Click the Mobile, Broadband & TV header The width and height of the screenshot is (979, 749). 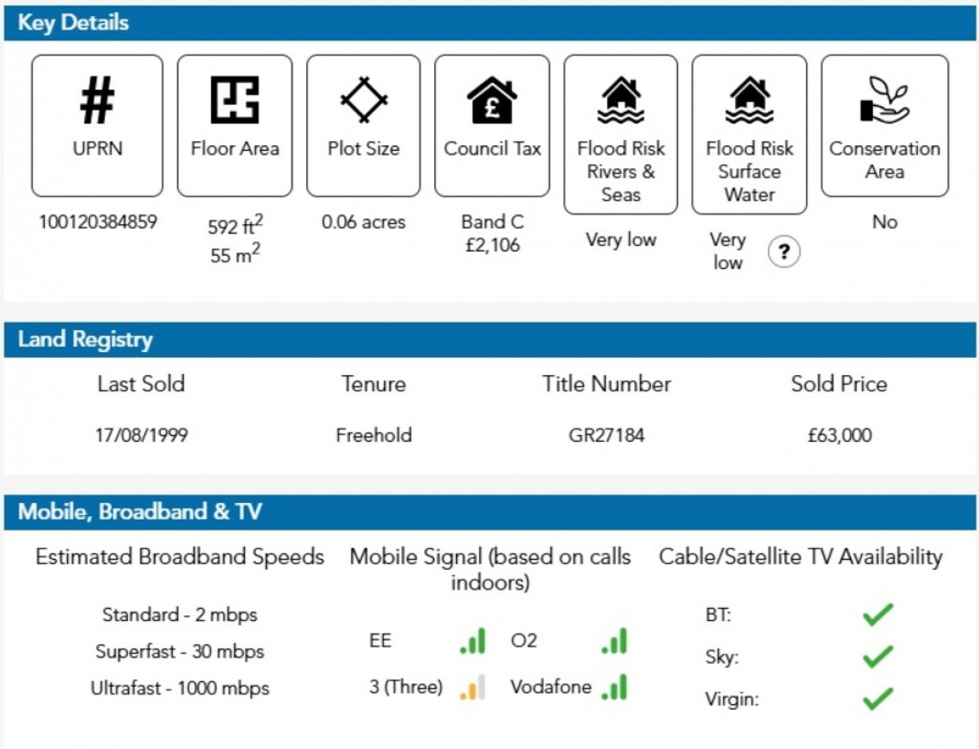(x=140, y=512)
